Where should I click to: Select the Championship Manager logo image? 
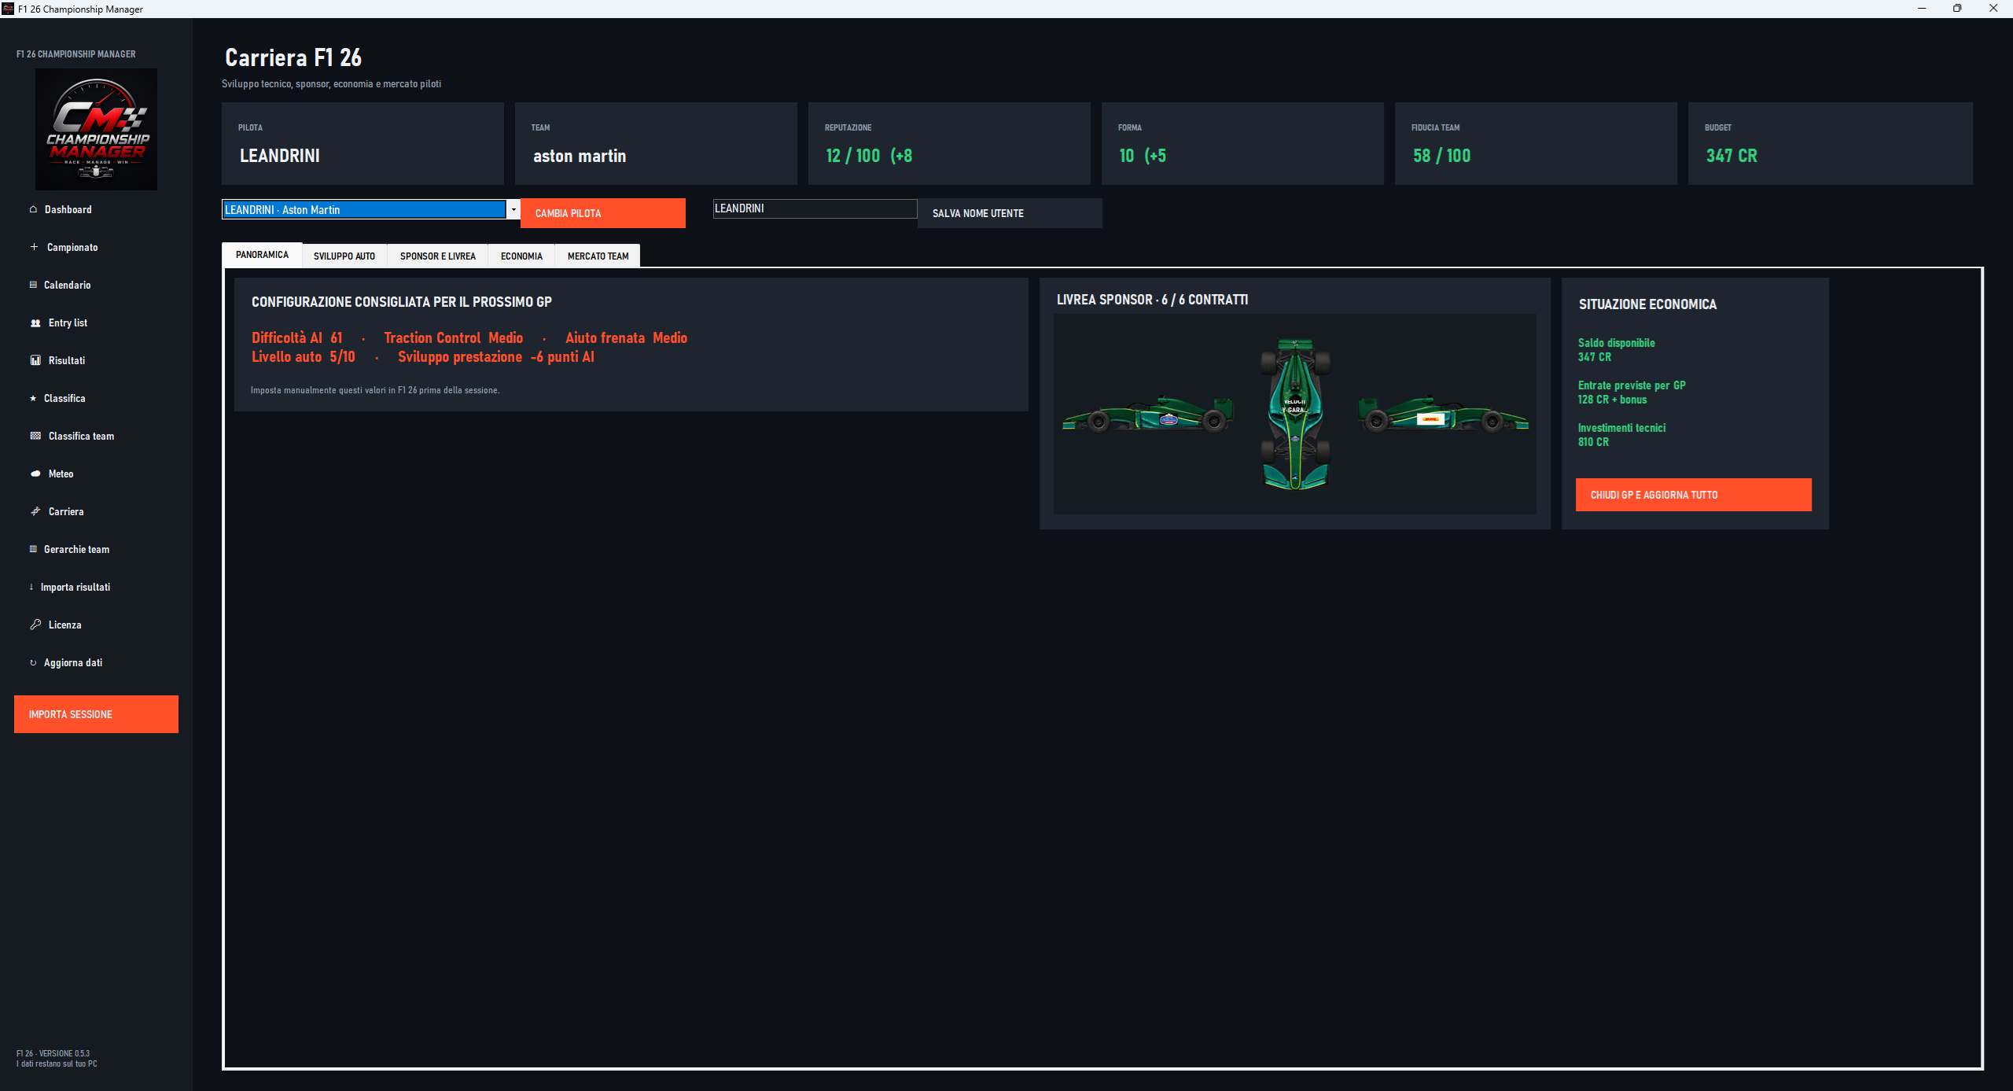pos(96,129)
